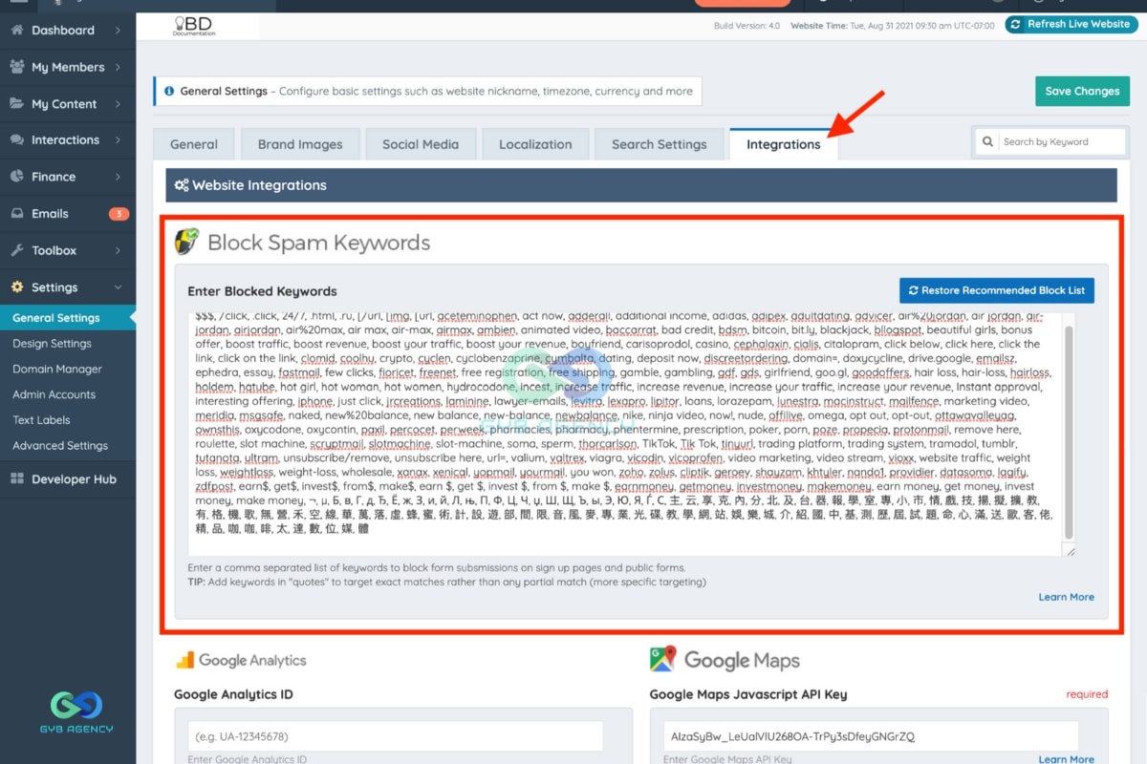Click the My Members people icon

pyautogui.click(x=17, y=67)
